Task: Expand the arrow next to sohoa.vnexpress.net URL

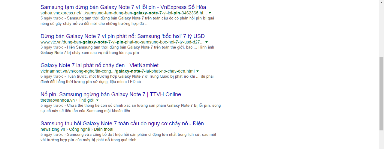Action: 210,13
